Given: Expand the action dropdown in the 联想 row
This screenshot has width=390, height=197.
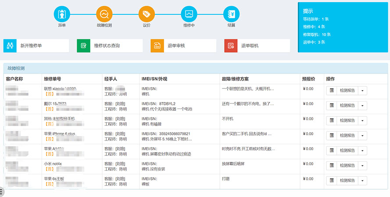Looking at the screenshot, I should pos(362,91).
